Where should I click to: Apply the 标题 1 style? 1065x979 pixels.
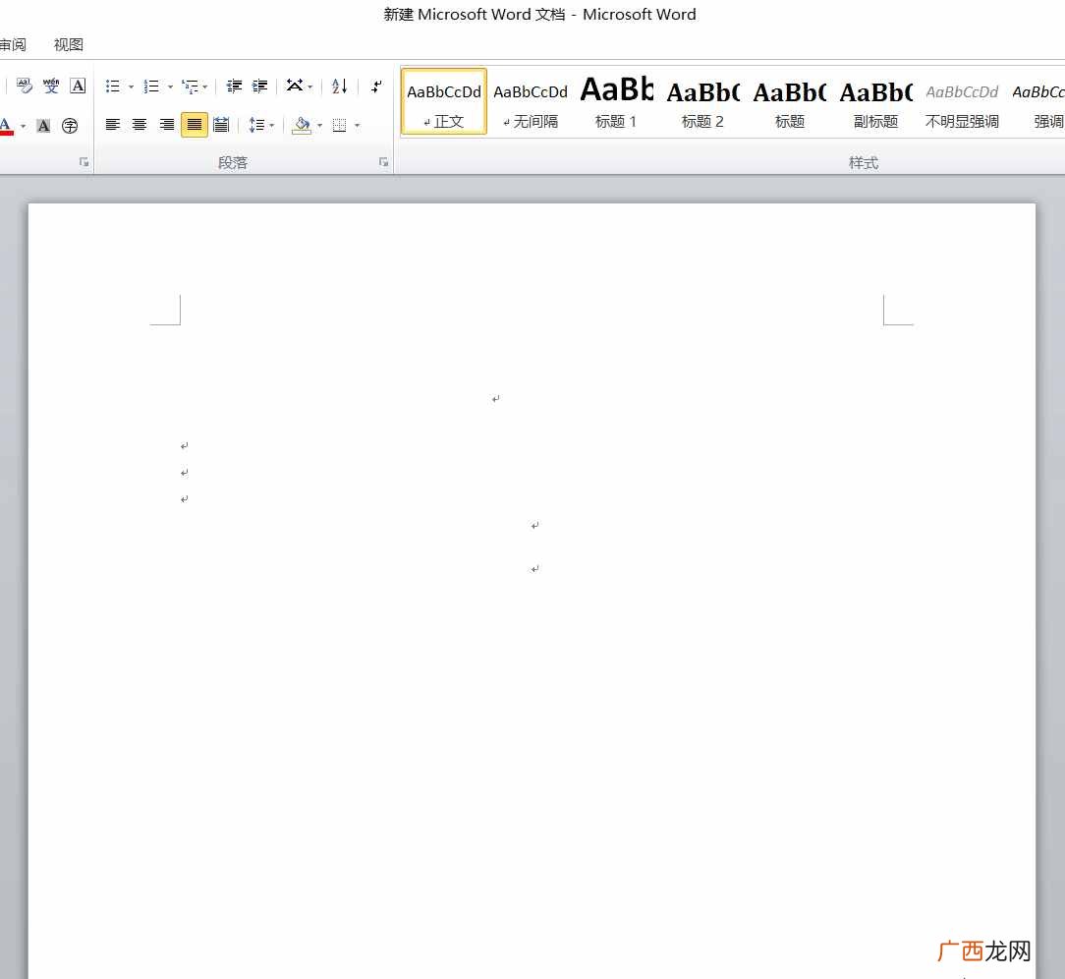pyautogui.click(x=616, y=102)
